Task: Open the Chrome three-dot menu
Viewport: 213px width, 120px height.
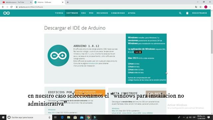Action: [210, 7]
